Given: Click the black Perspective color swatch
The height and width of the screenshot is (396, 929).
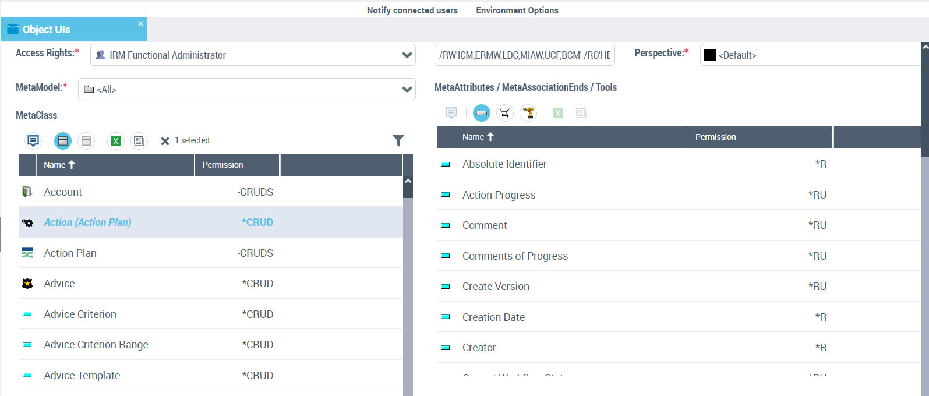Looking at the screenshot, I should [709, 55].
